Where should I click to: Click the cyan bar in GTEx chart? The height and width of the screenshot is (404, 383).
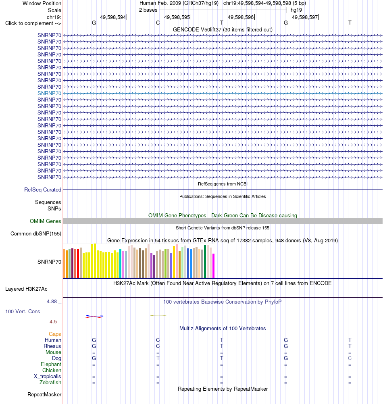120,263
